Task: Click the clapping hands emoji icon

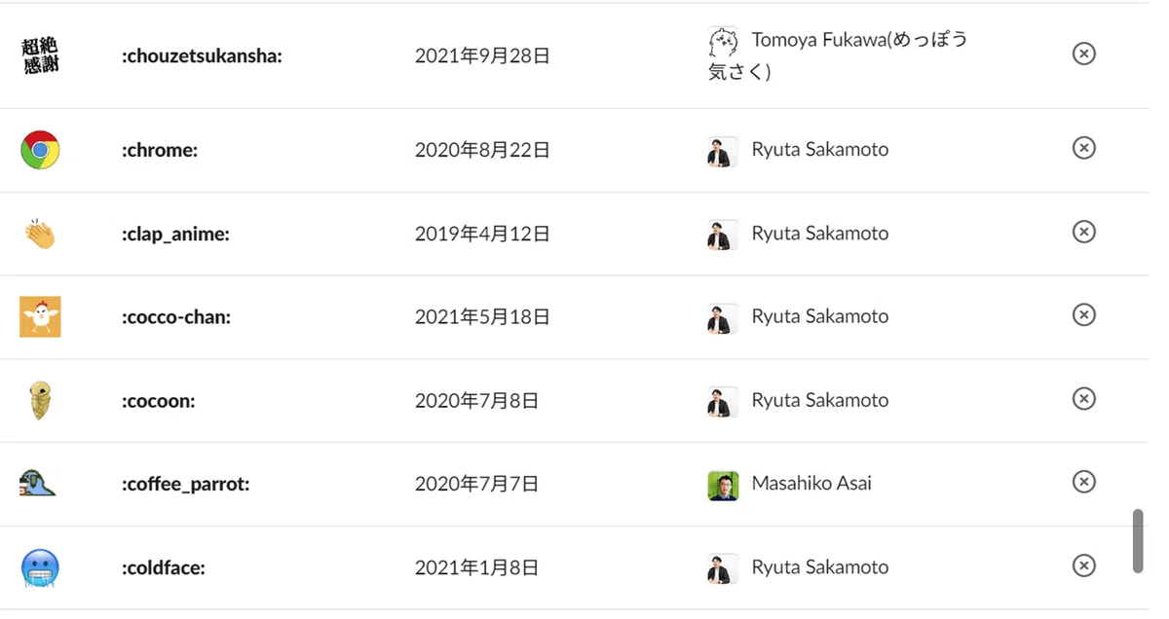Action: click(x=40, y=234)
